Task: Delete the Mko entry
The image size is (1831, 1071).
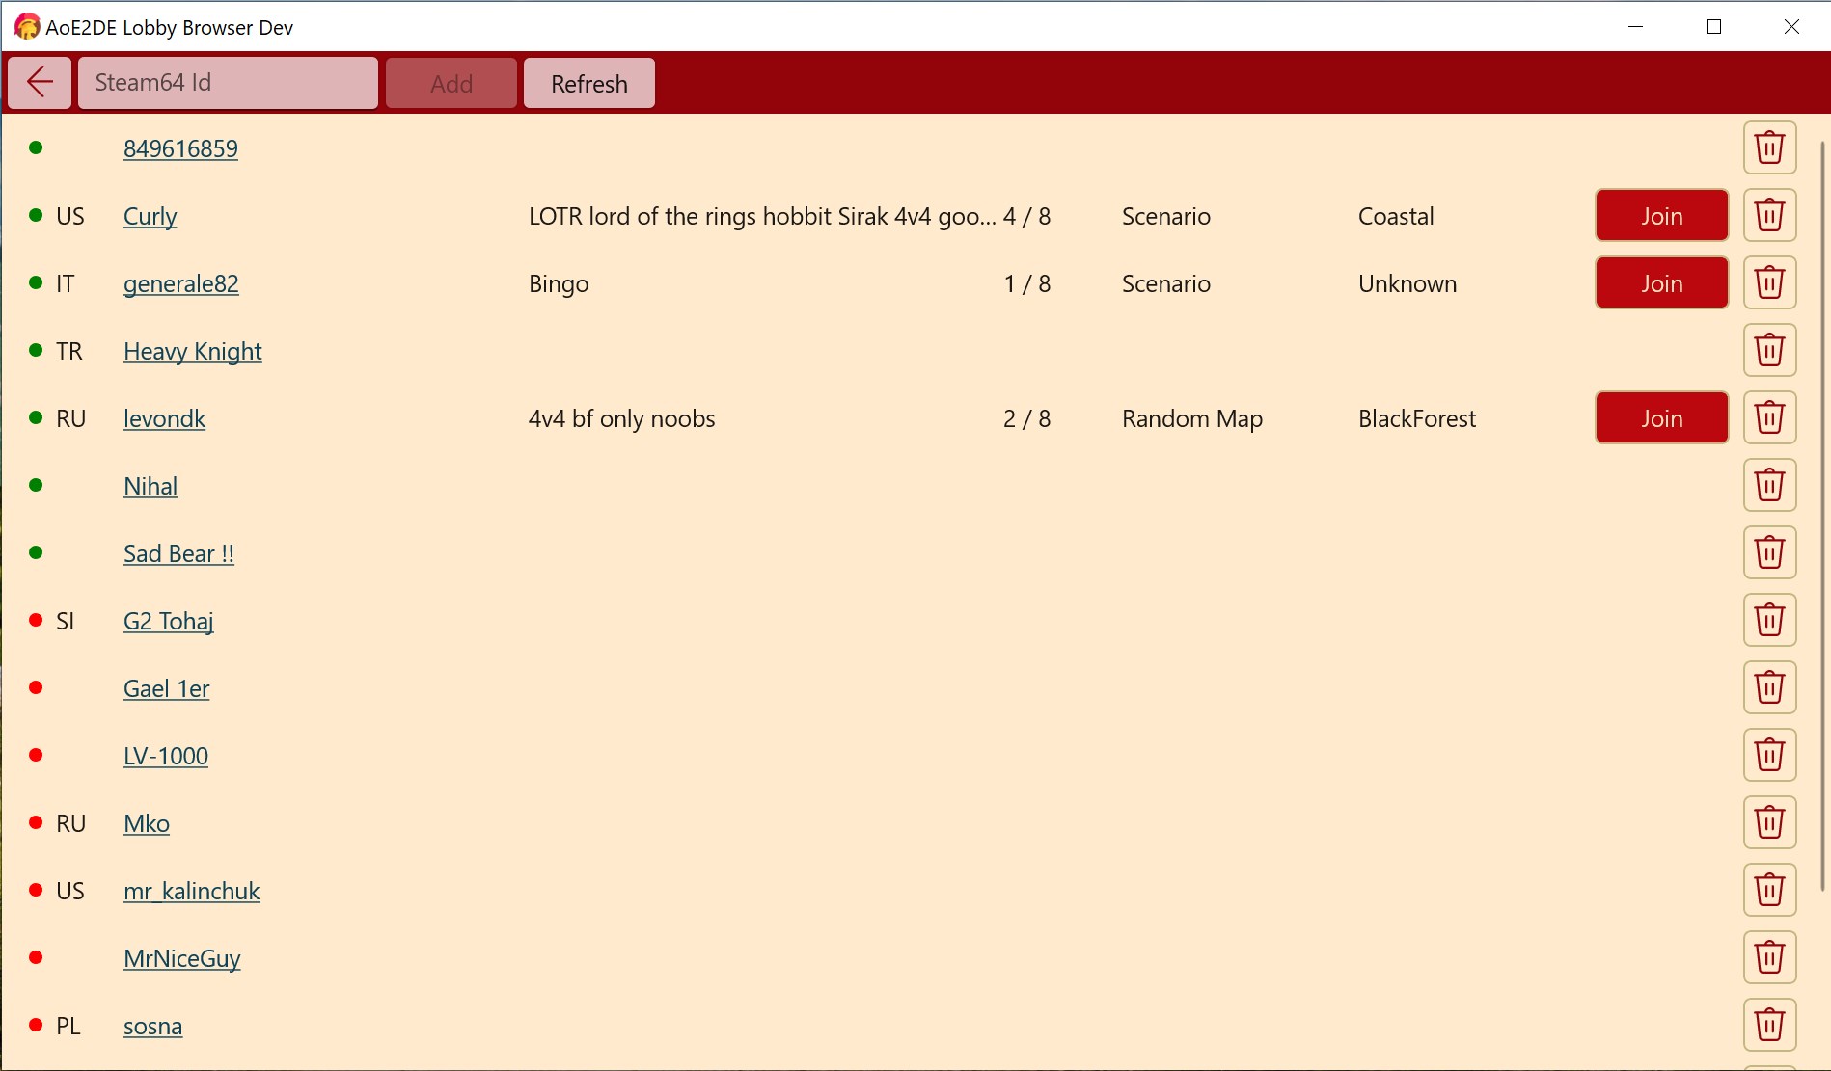Action: pyautogui.click(x=1769, y=822)
